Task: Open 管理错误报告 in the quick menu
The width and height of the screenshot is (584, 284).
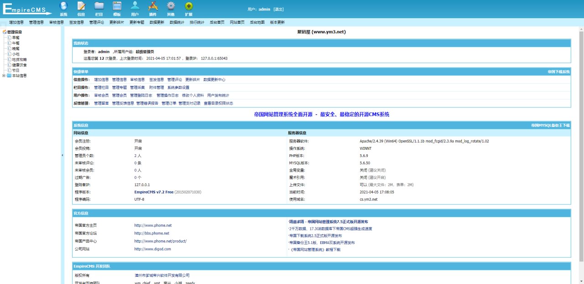Action: click(x=147, y=103)
